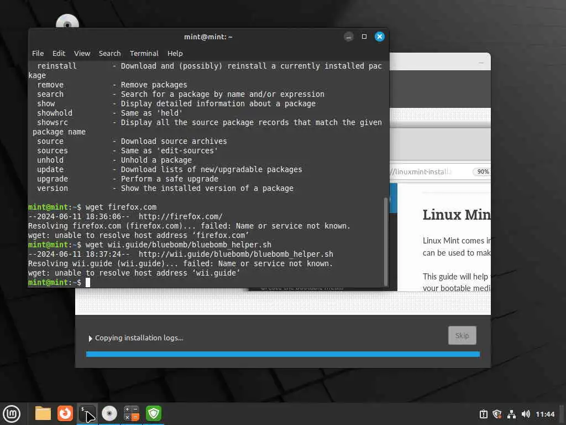Screen dimensions: 566x425
Task: Open the terminal Edit menu
Action: [59, 54]
